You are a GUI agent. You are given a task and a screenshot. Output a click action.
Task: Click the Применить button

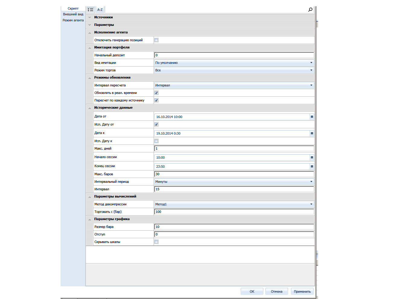302,291
